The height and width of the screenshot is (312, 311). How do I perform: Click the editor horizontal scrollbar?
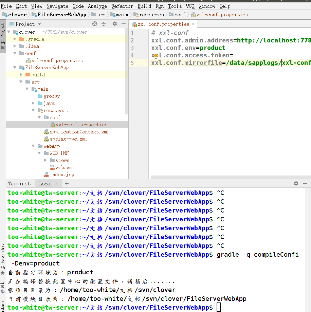pyautogui.click(x=231, y=177)
